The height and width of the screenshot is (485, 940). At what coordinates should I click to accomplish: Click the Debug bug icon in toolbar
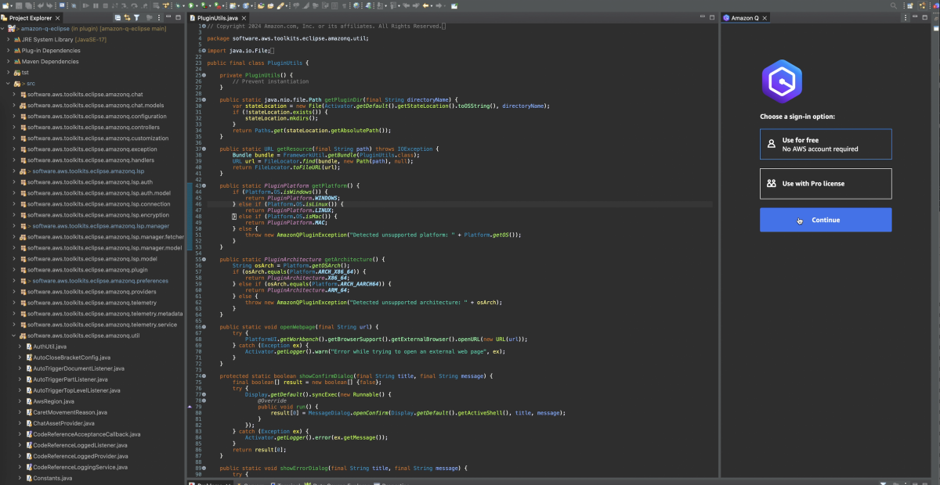point(179,5)
